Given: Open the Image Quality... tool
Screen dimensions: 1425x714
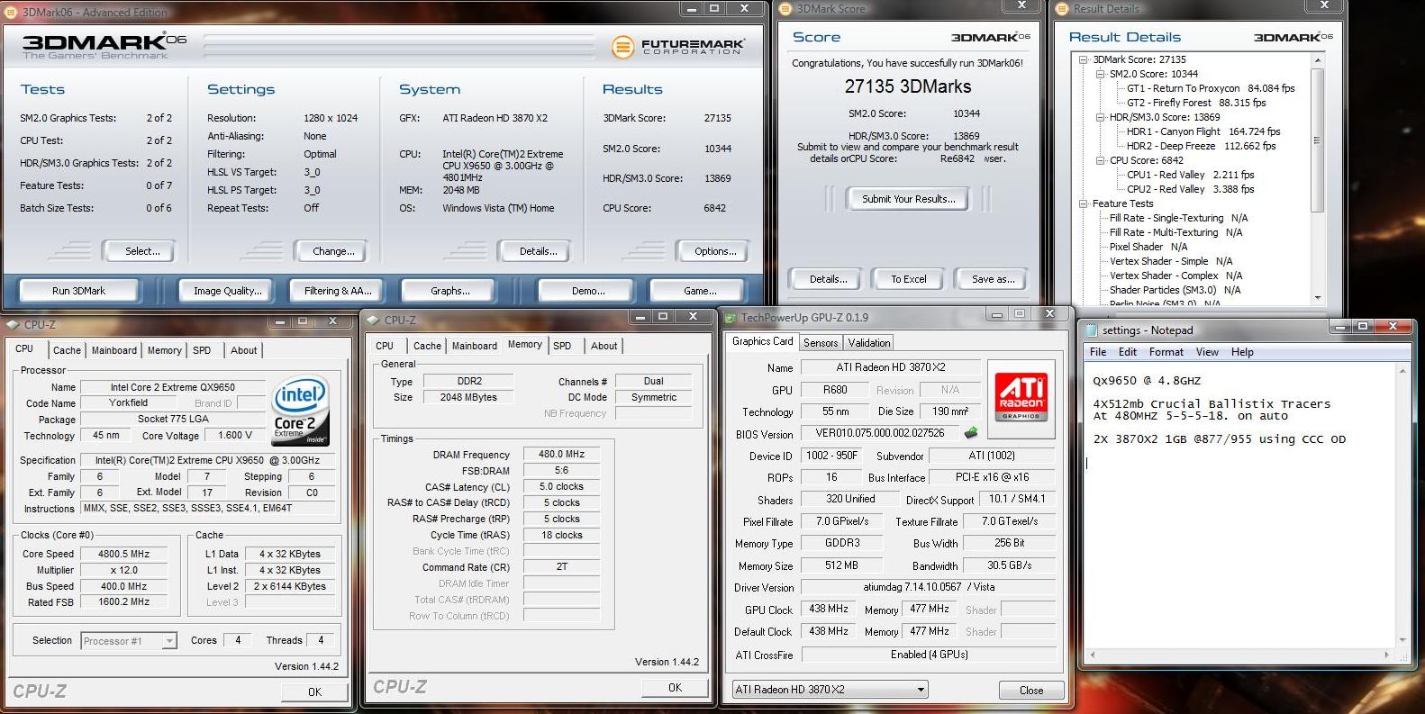Looking at the screenshot, I should [228, 291].
